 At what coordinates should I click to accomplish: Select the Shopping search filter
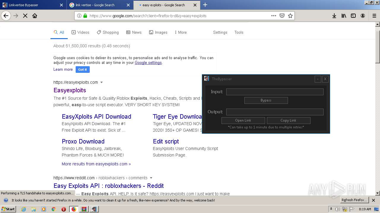point(108,32)
